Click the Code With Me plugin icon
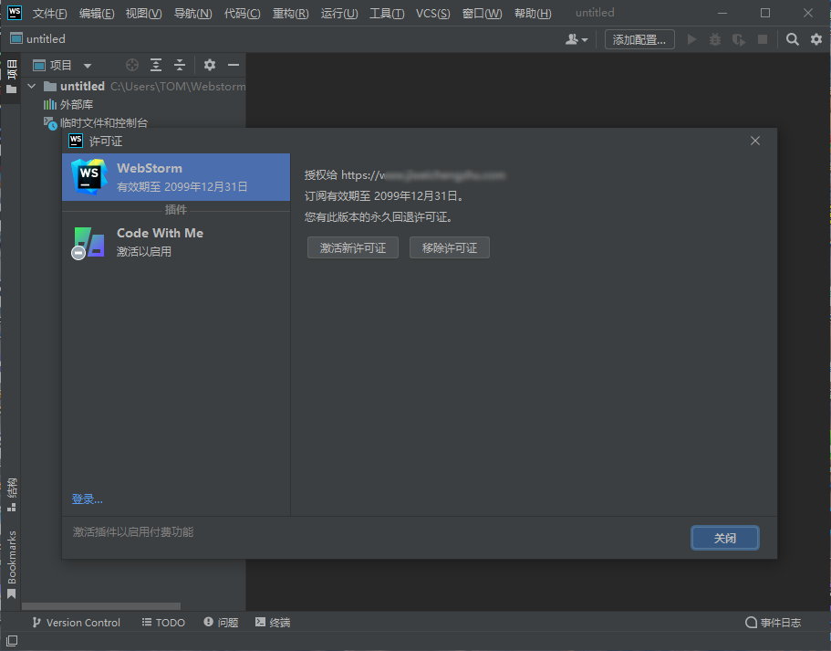The image size is (831, 651). click(88, 243)
